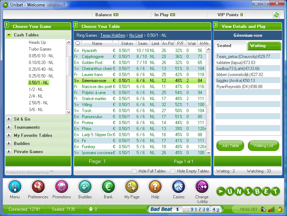Image resolution: width=287 pixels, height=216 pixels.
Task: Click table list scroll up arrow
Action: click(x=208, y=49)
